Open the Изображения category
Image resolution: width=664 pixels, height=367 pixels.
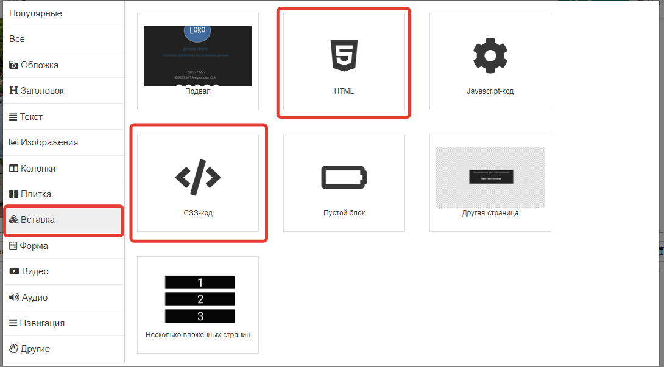pos(63,142)
